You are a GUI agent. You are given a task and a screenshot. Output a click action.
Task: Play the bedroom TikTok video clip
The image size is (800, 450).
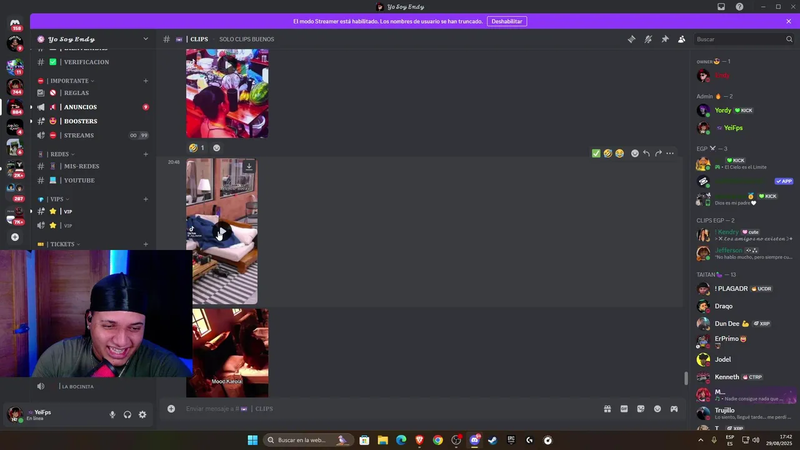[x=222, y=232]
